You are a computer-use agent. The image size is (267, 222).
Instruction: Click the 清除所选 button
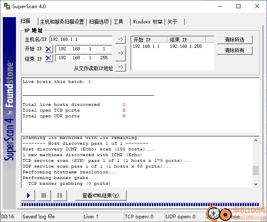235,40
